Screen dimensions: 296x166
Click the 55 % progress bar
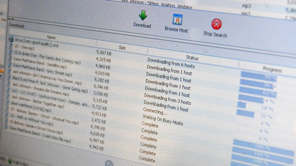(x=259, y=76)
